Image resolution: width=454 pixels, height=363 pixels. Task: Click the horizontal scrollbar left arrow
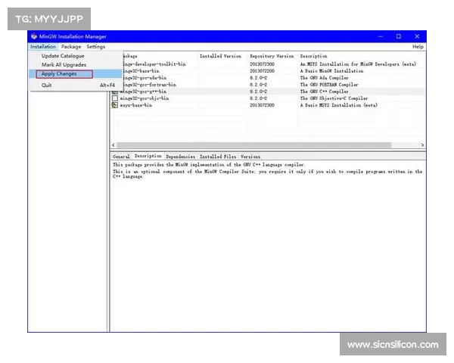tap(113, 145)
